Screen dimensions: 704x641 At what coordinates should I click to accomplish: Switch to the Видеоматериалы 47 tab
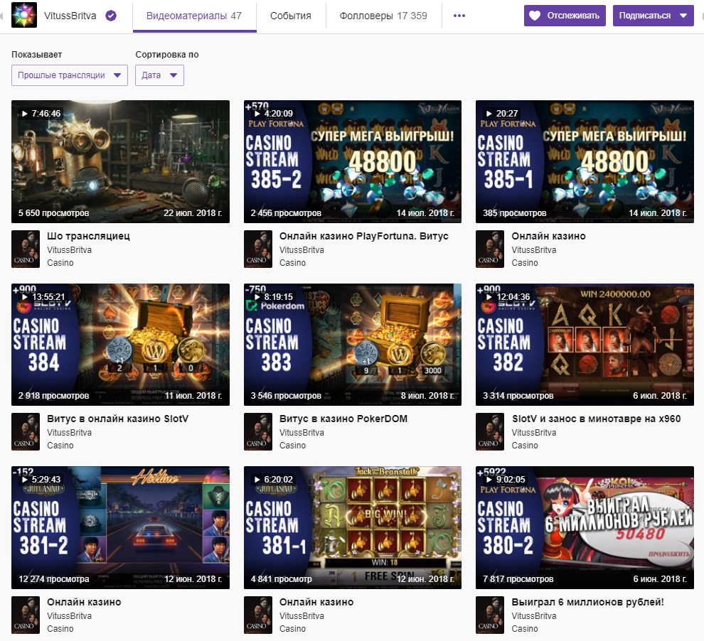(194, 16)
